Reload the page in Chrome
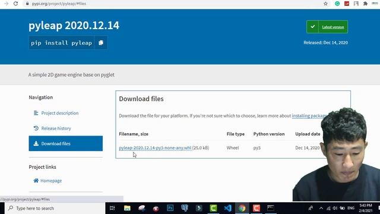 (x=16, y=4)
